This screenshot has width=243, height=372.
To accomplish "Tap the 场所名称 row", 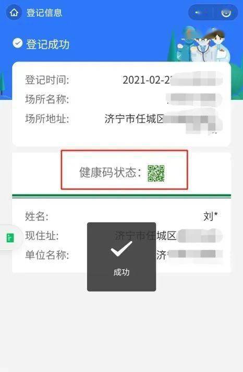I will pyautogui.click(x=121, y=99).
